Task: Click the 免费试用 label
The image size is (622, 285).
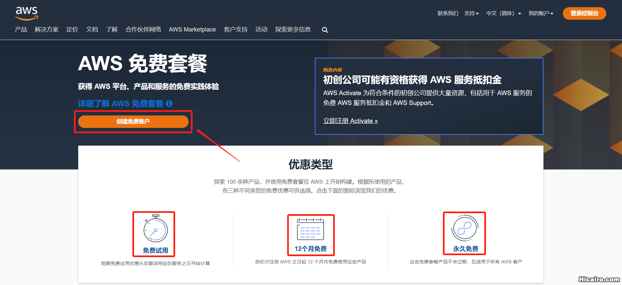Action: [155, 251]
